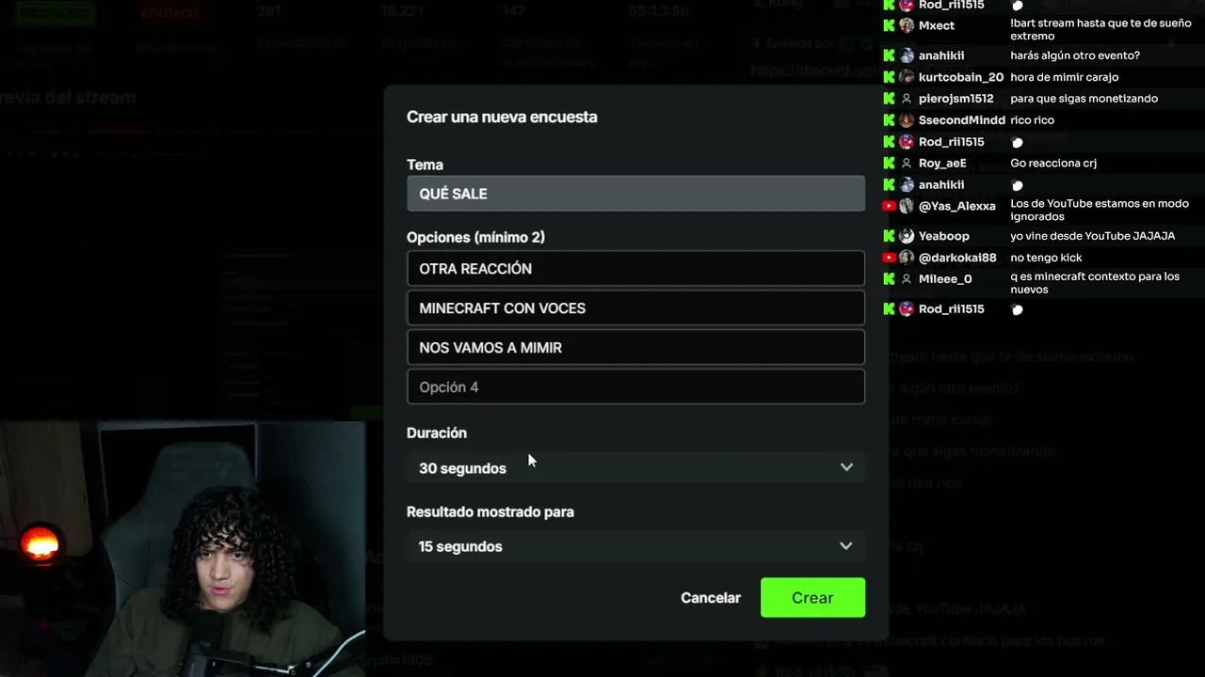The image size is (1205, 677).
Task: Click the Kick logo beside Mileee_0
Action: point(889,279)
